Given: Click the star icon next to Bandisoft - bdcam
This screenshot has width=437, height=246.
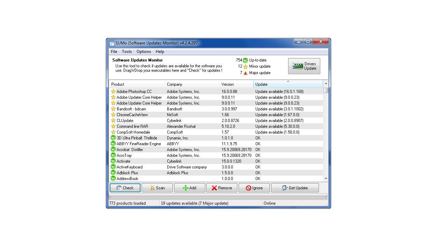Looking at the screenshot, I should (113, 109).
